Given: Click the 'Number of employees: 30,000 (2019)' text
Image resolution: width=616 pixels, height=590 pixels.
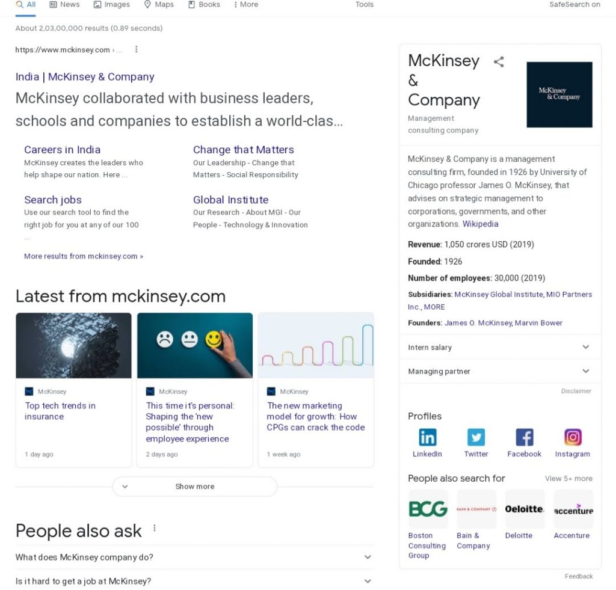Looking at the screenshot, I should [x=476, y=278].
